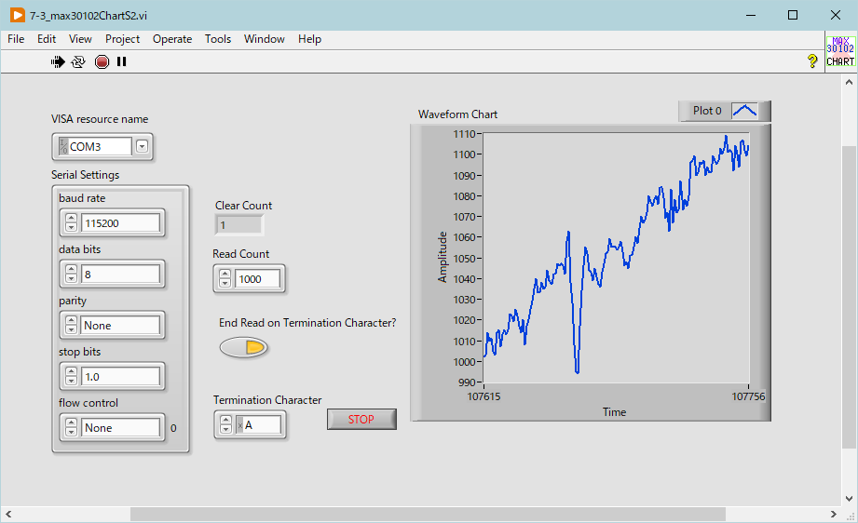Click the LabVIEW icon in title bar
858x523 pixels.
tap(18, 15)
